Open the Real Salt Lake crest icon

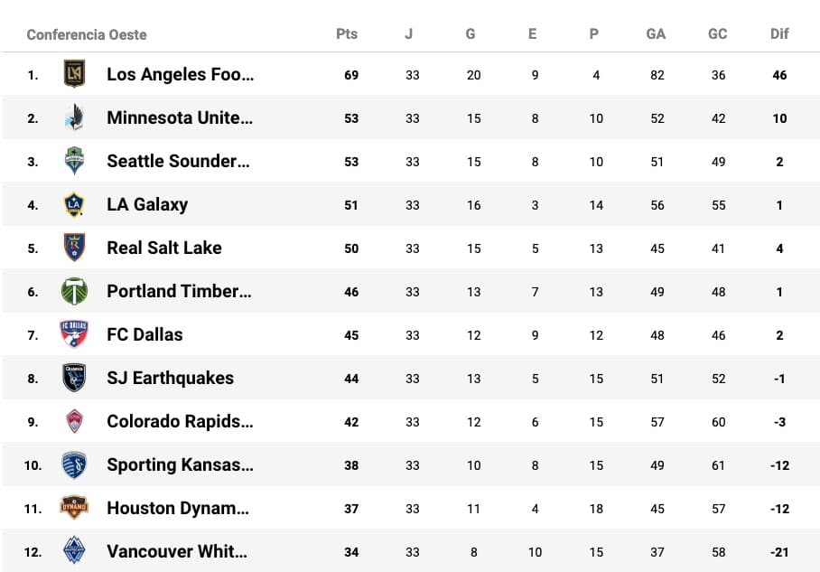[74, 248]
